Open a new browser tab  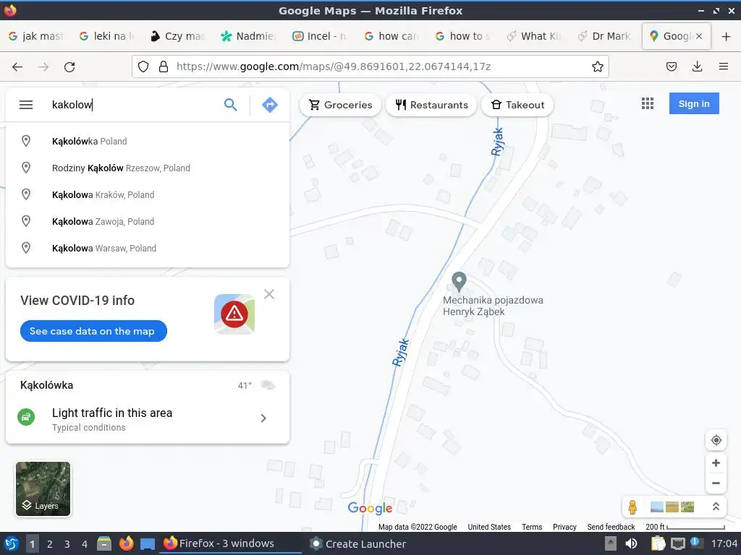[x=727, y=36]
